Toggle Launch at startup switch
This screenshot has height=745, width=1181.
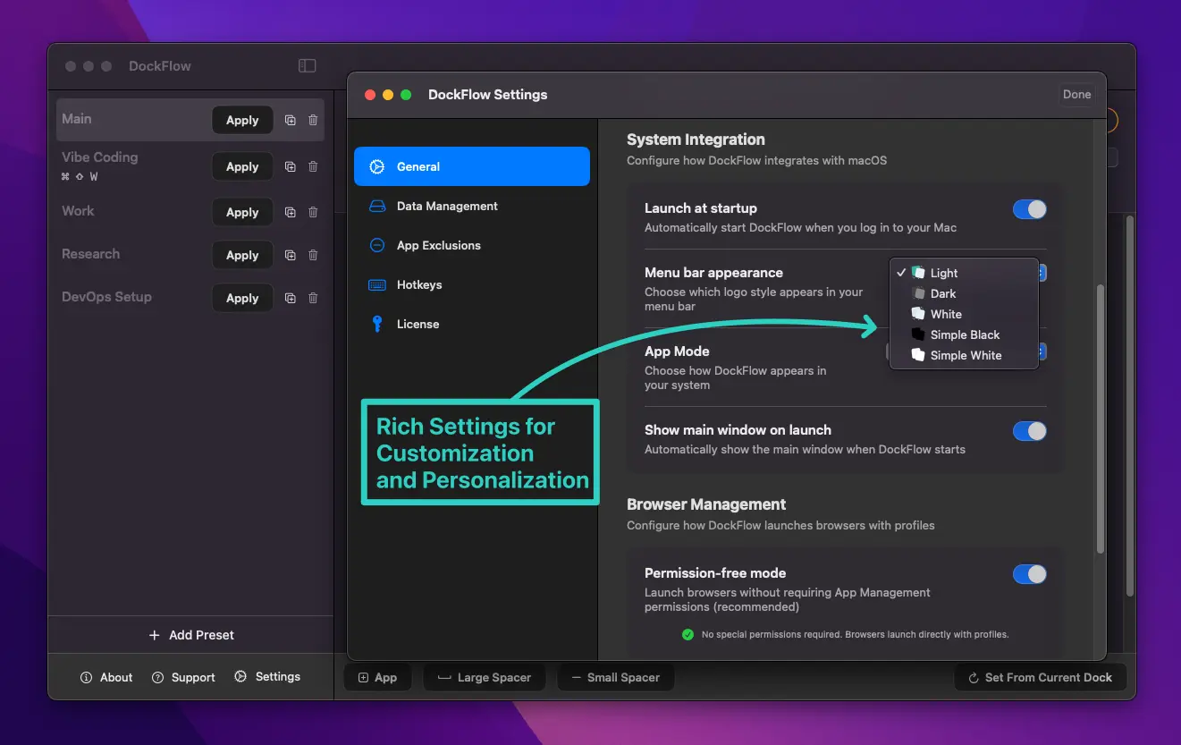click(1029, 209)
